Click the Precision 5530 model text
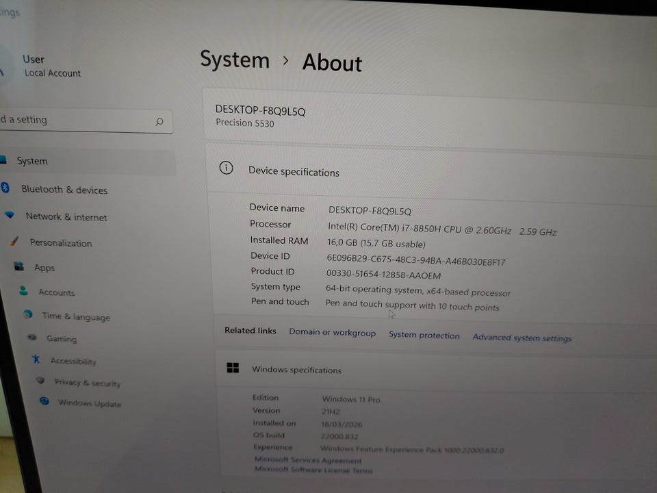This screenshot has width=657, height=493. click(x=245, y=123)
